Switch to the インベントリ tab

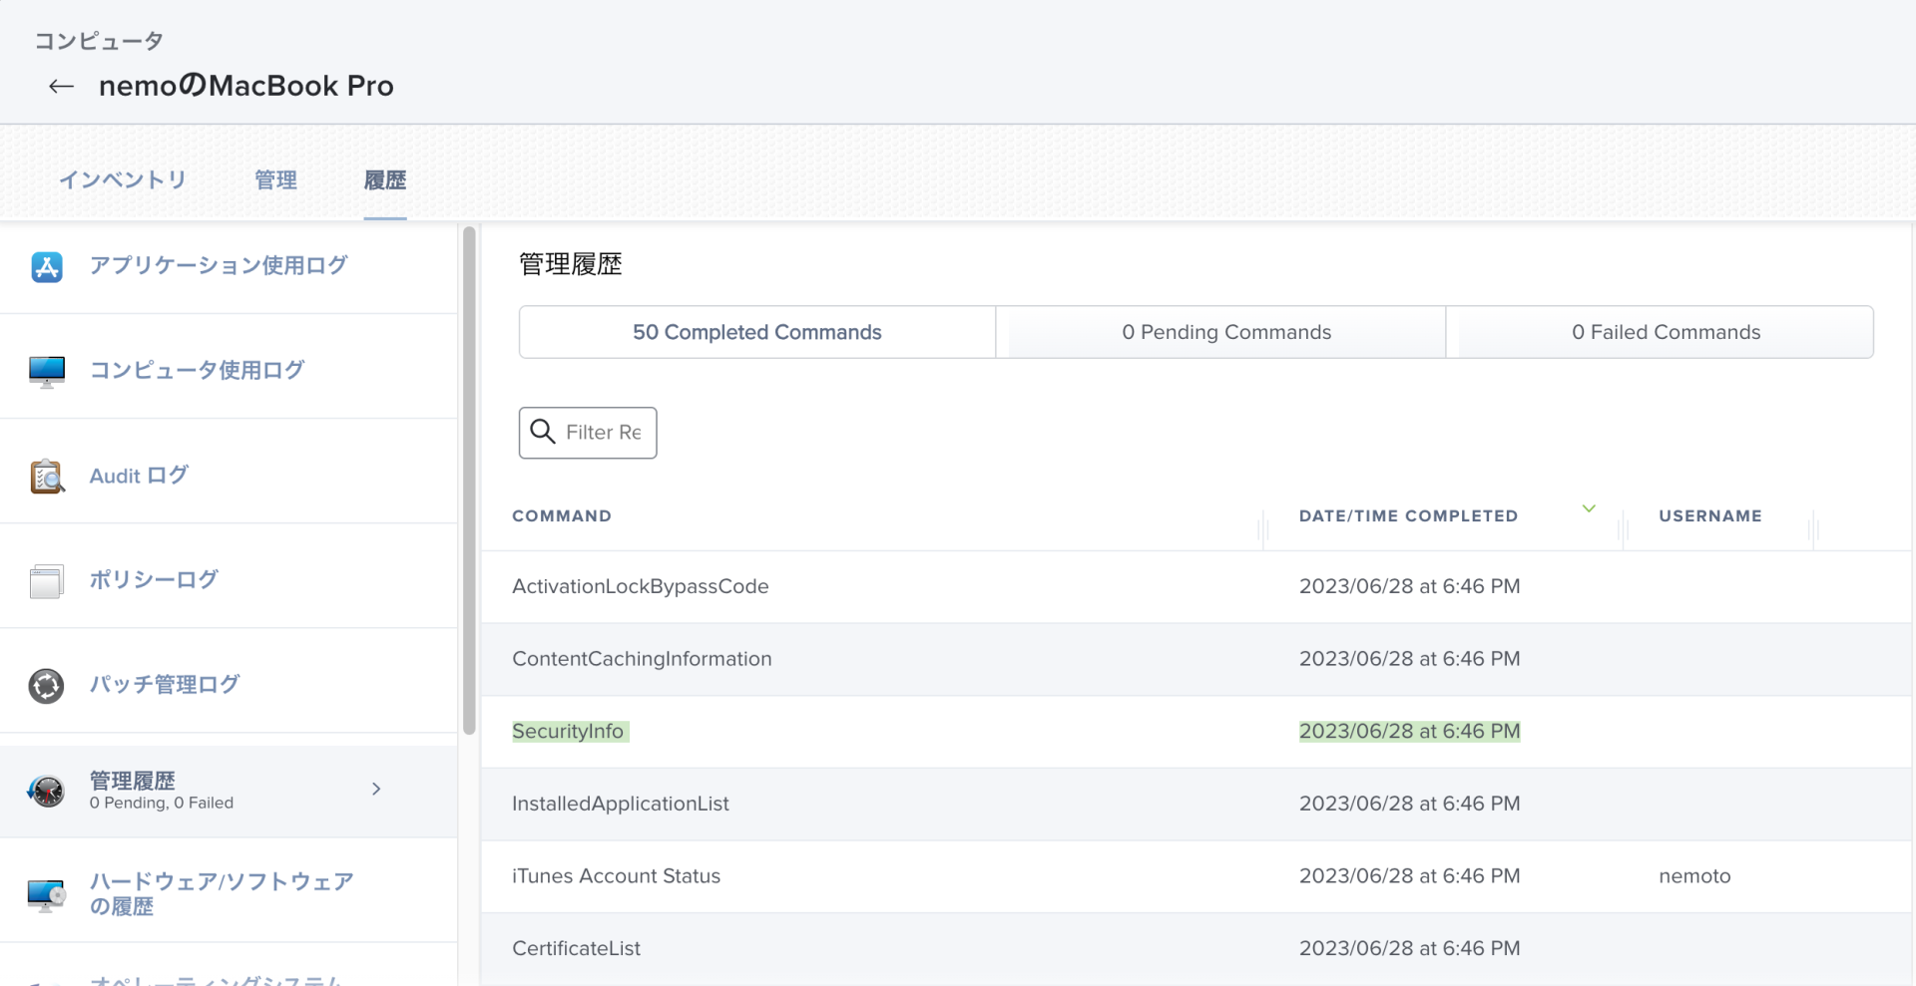click(123, 179)
